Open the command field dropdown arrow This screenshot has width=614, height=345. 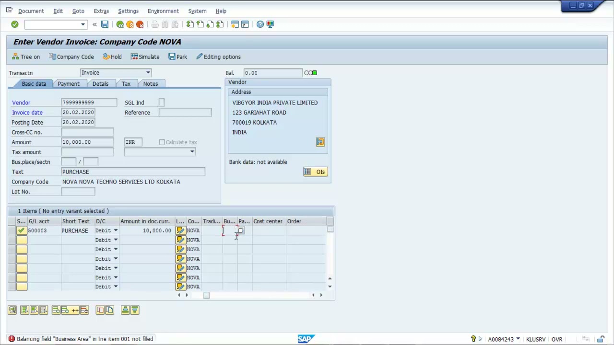coord(83,24)
